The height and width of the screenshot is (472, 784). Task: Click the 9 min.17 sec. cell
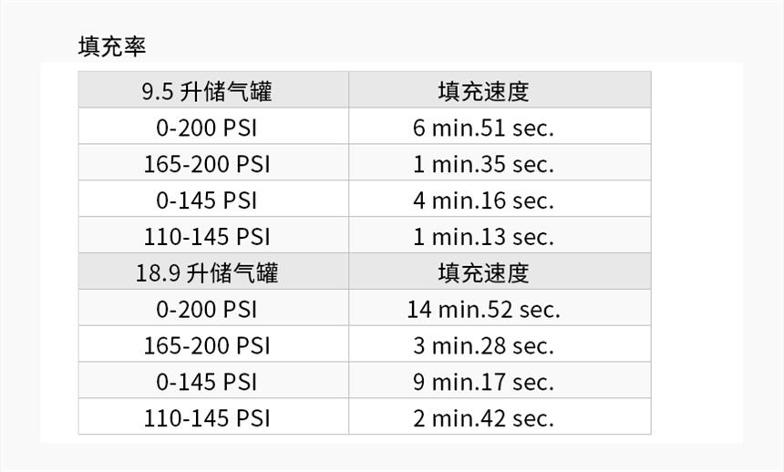click(x=483, y=382)
